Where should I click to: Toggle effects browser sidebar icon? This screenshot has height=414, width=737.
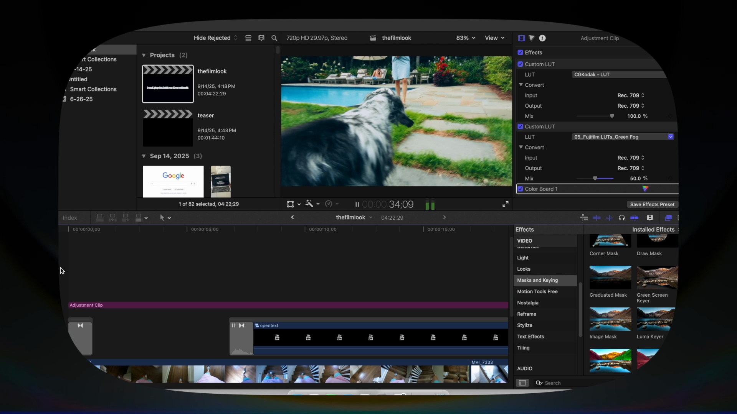[x=522, y=383]
